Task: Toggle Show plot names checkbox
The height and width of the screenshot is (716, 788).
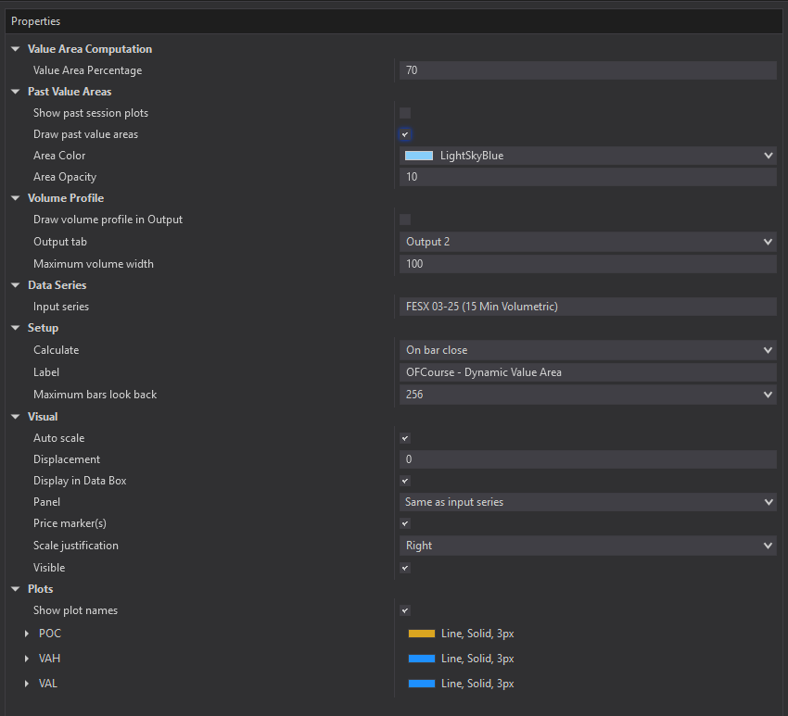Action: (405, 610)
